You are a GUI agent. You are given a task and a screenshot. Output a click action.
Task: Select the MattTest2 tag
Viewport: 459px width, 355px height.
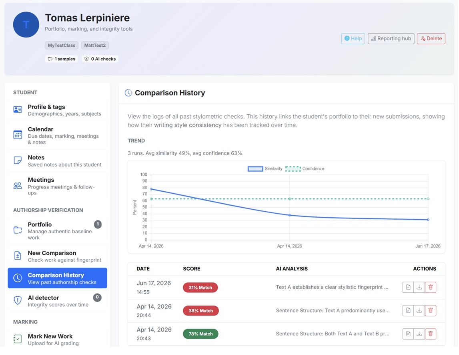(x=95, y=45)
